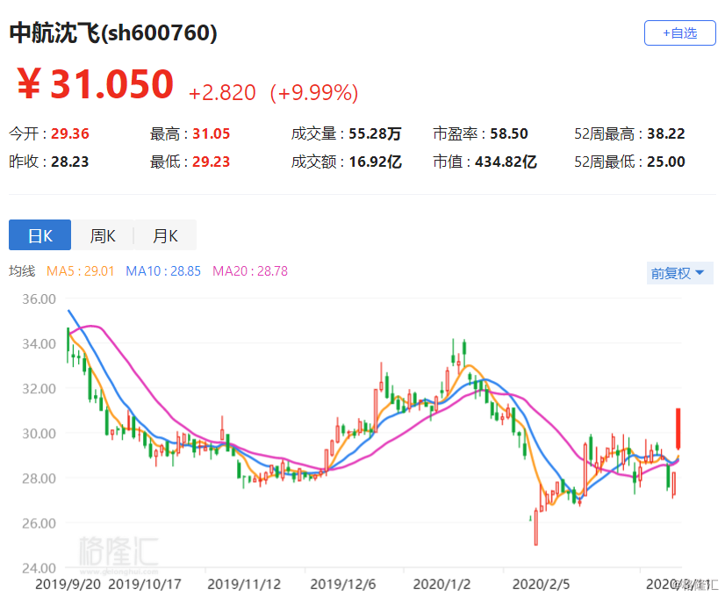This screenshot has height=597, width=725.
Task: Click the 昨收 previous close 28.23
Action: (x=70, y=162)
